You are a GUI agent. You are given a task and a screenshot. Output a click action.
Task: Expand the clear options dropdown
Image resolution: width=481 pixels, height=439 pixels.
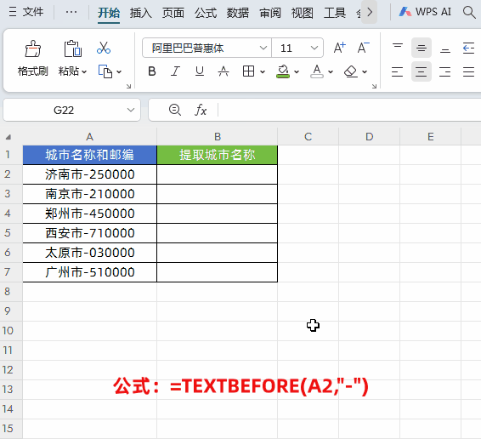(x=365, y=71)
